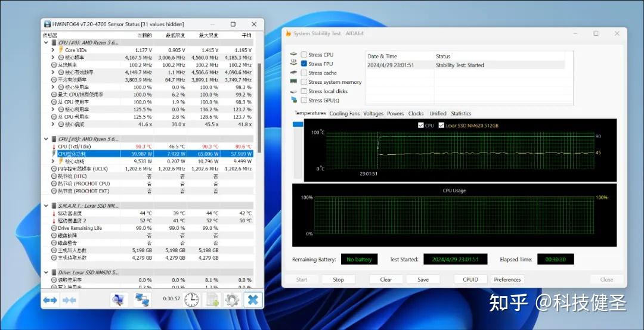Switch to the Cooling Fans tab

pyautogui.click(x=345, y=114)
